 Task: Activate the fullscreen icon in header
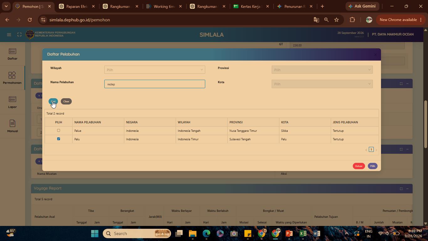coord(19,35)
